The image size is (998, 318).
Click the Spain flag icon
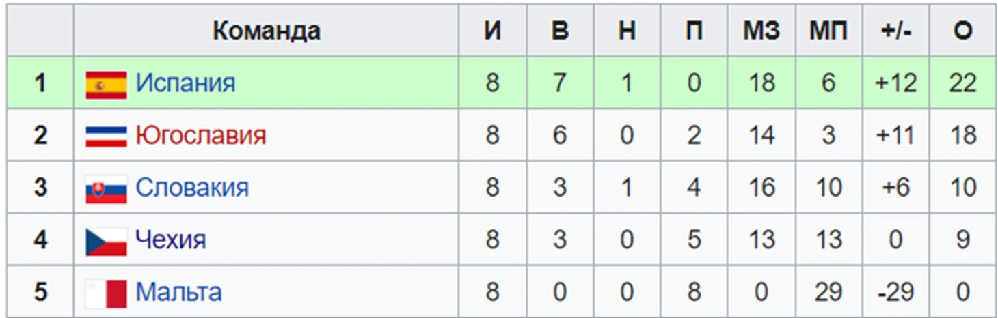click(x=106, y=85)
